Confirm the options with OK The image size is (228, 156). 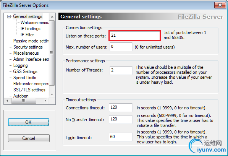coord(29,122)
